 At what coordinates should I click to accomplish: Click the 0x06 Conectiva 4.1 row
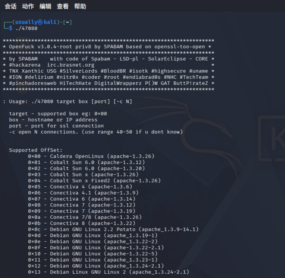[83, 193]
